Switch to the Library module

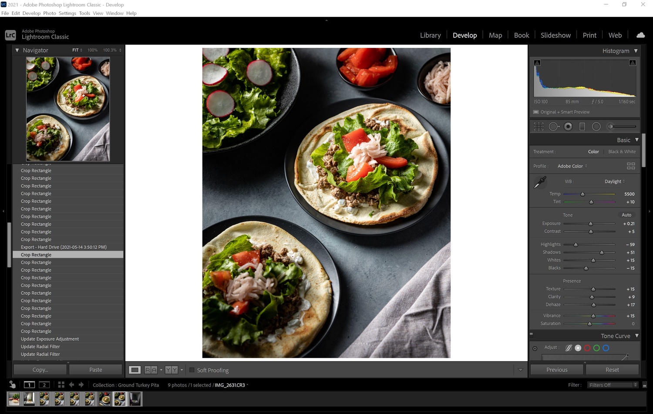click(x=430, y=35)
